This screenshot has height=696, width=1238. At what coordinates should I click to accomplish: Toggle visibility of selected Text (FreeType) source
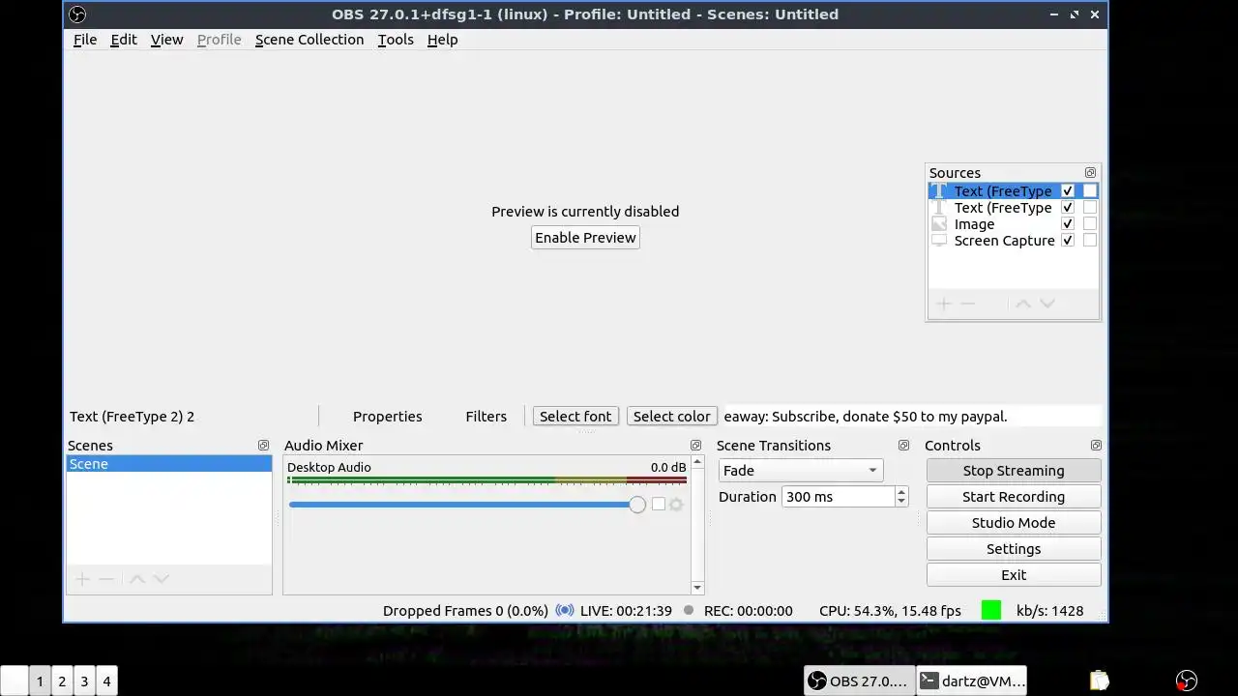tap(1068, 191)
